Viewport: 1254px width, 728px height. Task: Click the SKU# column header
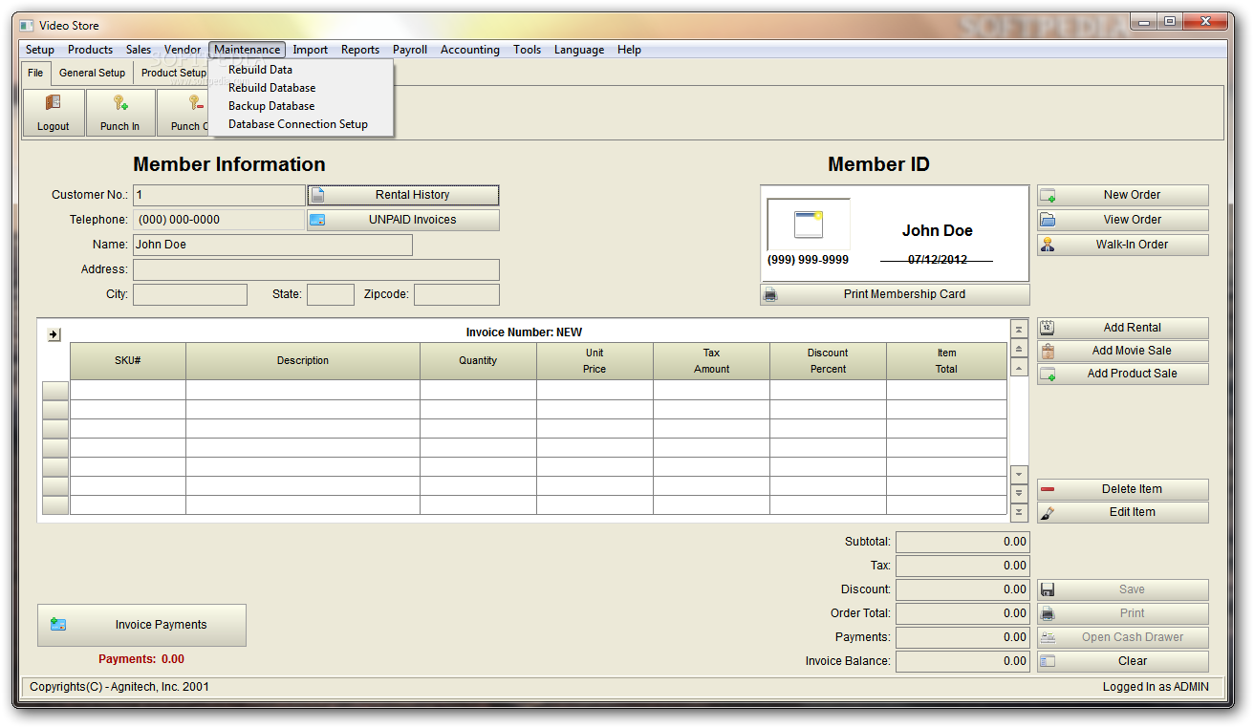(128, 361)
